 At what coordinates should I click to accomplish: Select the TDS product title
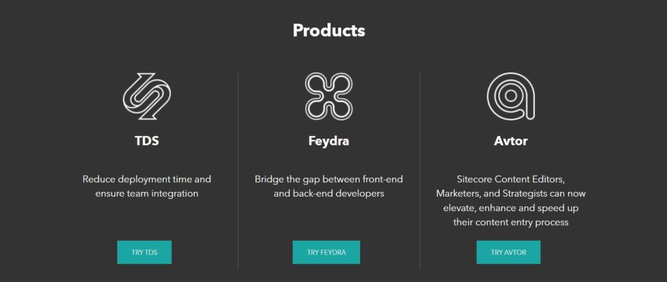point(147,141)
